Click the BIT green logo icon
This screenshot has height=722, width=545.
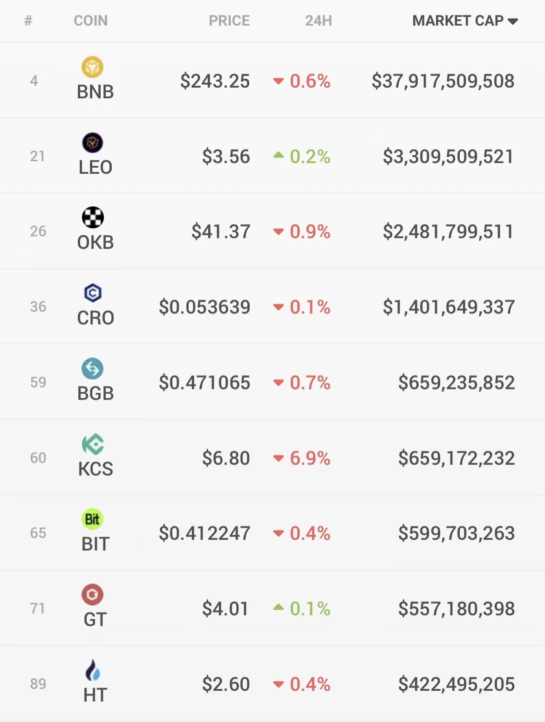[x=92, y=519]
